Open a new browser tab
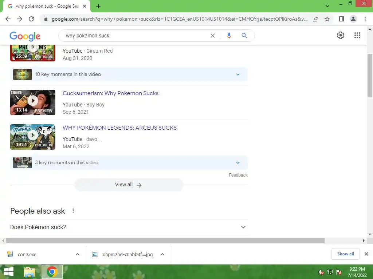The height and width of the screenshot is (279, 373). pos(98,7)
